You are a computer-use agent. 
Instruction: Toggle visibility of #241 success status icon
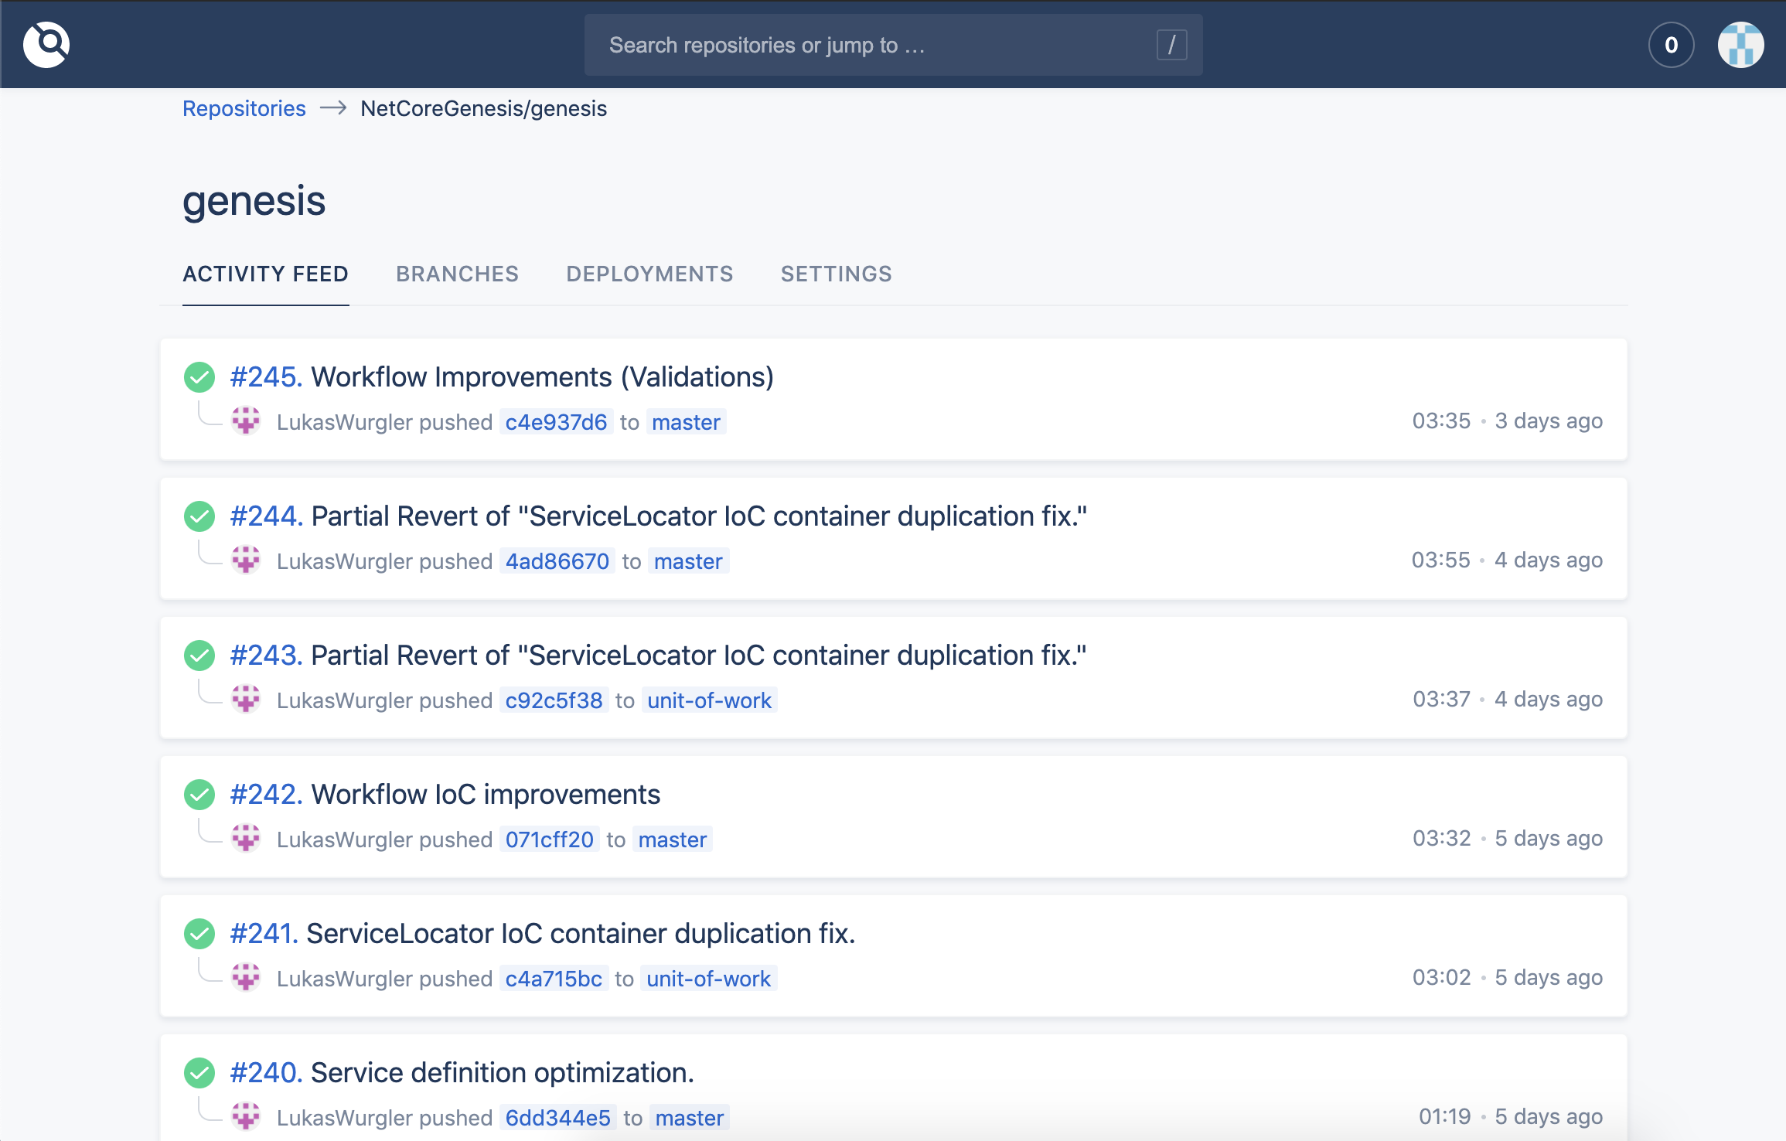click(x=199, y=934)
